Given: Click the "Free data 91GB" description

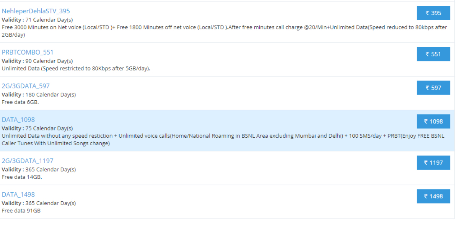Looking at the screenshot, I should (21, 211).
